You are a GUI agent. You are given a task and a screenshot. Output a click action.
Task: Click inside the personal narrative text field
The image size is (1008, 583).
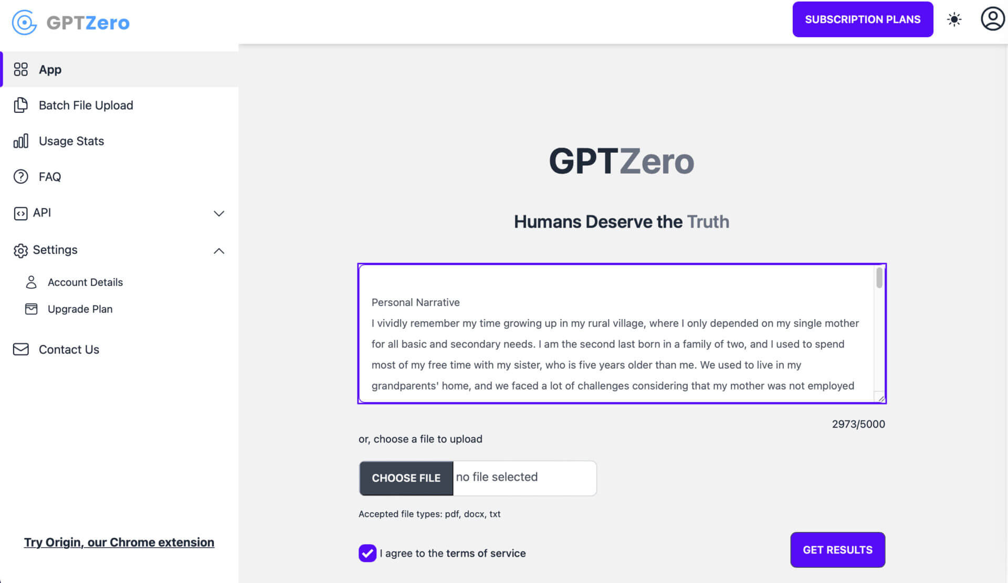point(621,333)
